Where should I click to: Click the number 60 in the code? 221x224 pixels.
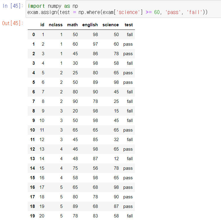click(x=157, y=12)
